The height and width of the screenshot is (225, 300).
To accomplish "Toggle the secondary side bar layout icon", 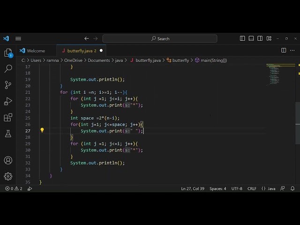I will click(x=260, y=38).
